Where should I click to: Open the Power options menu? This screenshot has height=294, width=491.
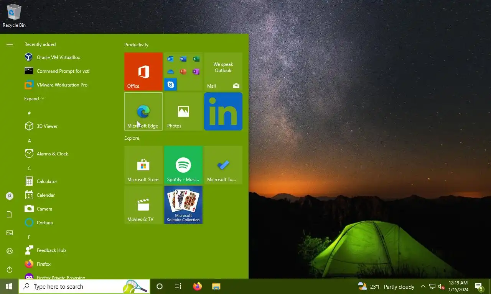10,269
